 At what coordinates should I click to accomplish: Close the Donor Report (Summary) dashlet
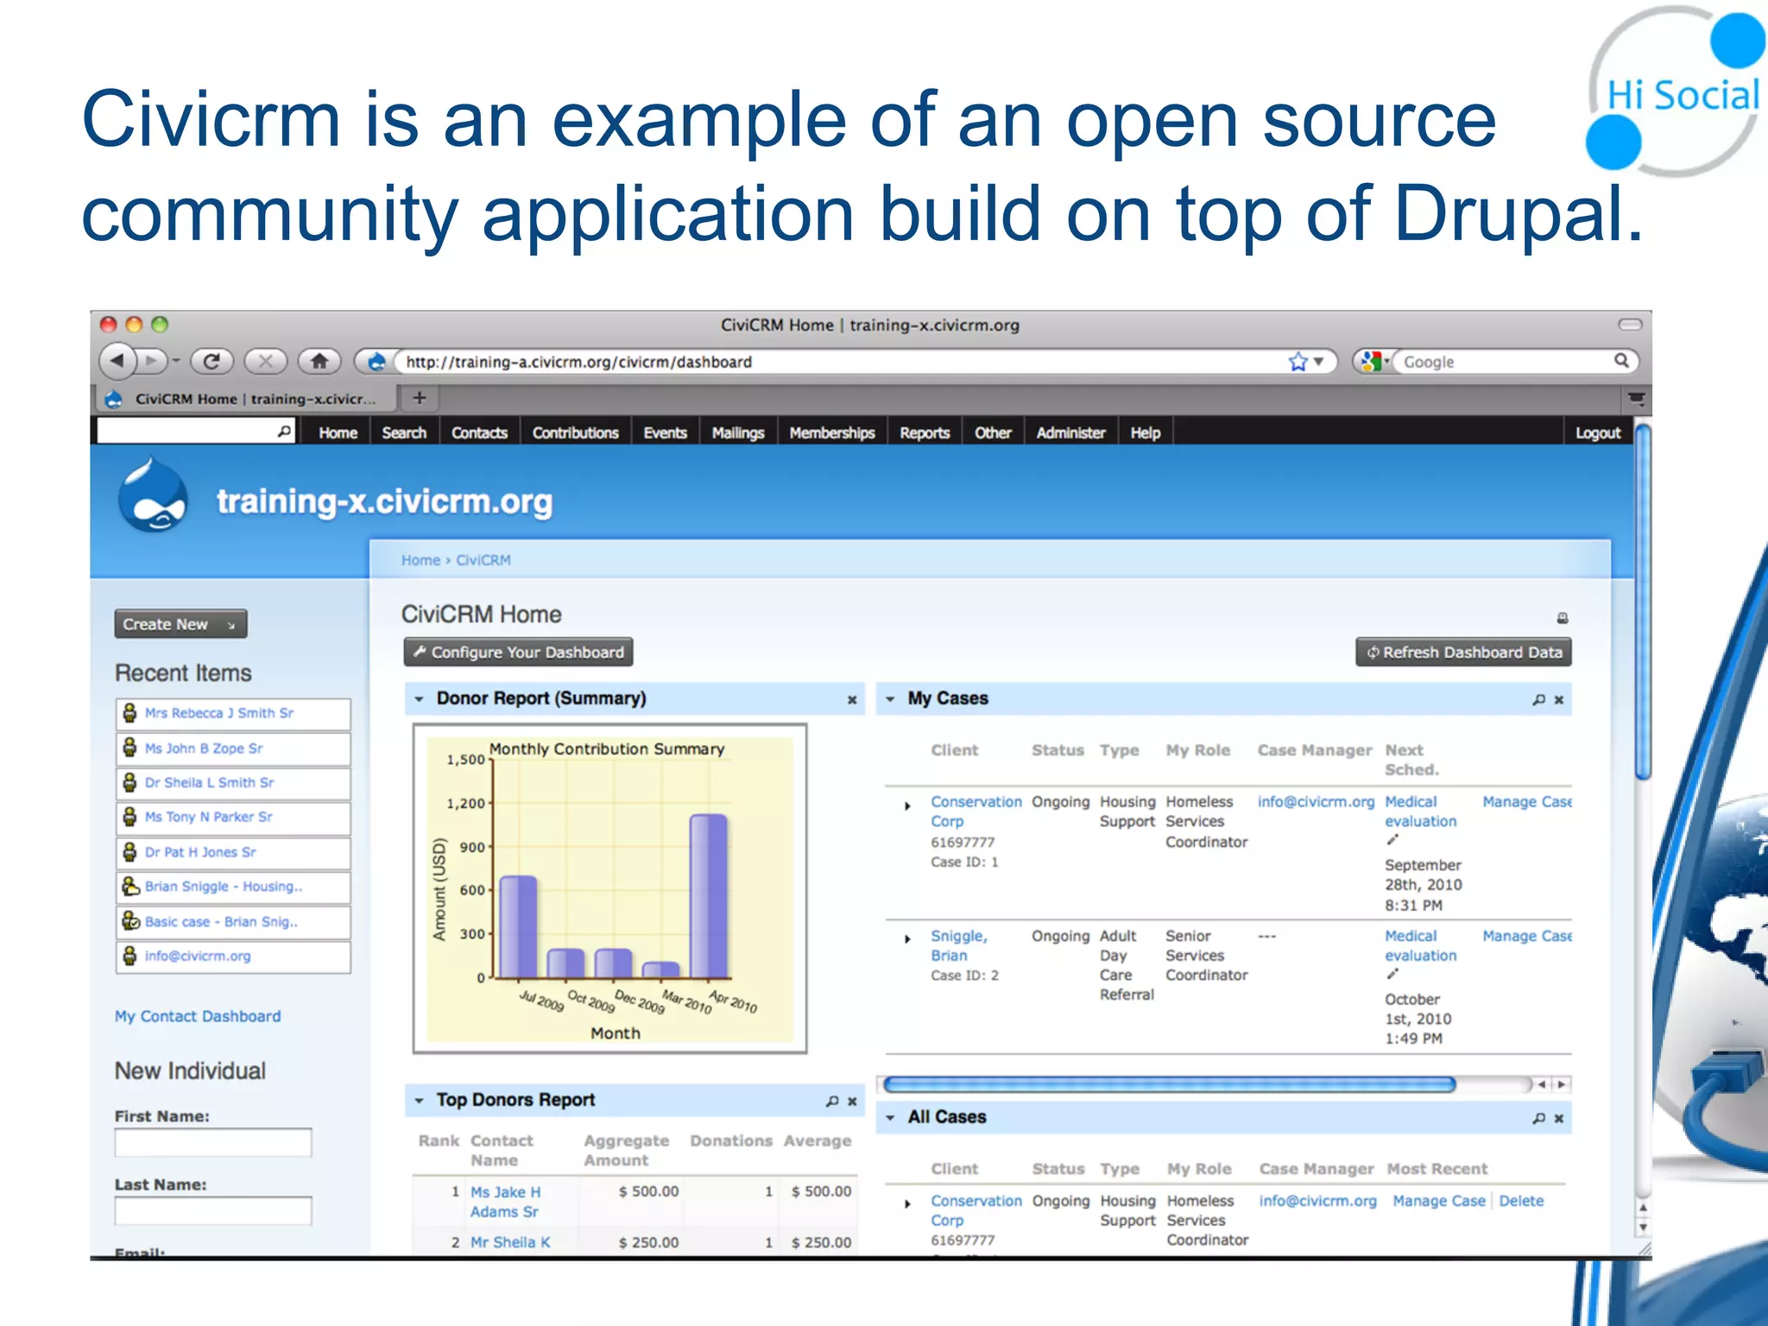(851, 700)
